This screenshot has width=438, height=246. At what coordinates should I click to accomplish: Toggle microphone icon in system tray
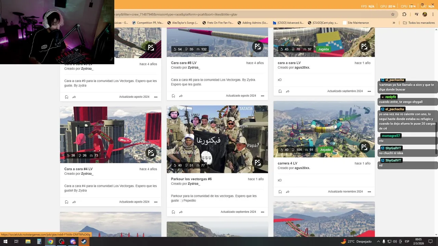pos(384,242)
